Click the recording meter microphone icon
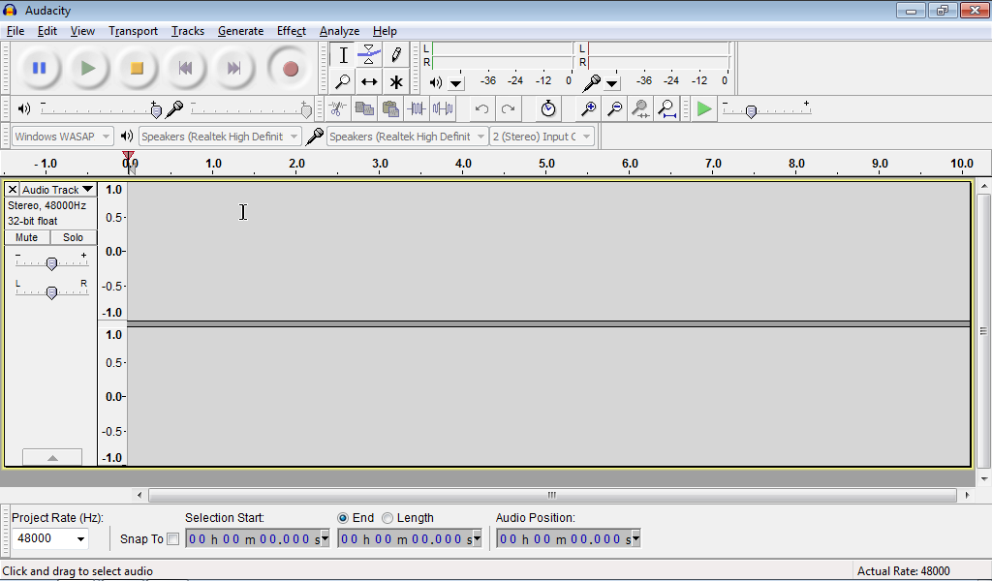 [x=592, y=82]
